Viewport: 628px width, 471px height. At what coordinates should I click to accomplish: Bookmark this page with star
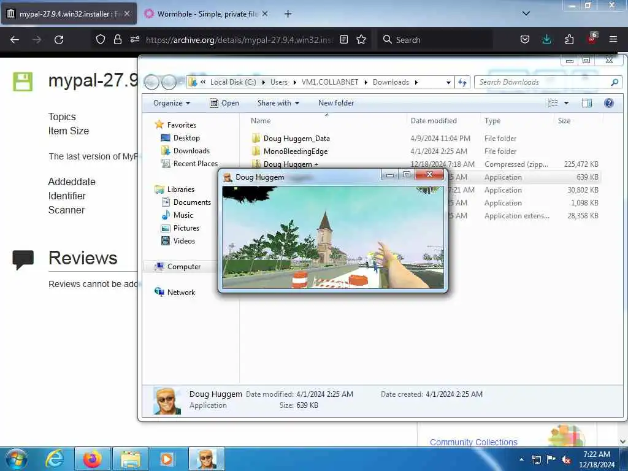click(x=361, y=39)
